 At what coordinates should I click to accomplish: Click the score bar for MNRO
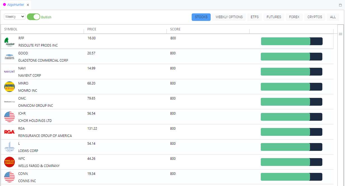292,87
